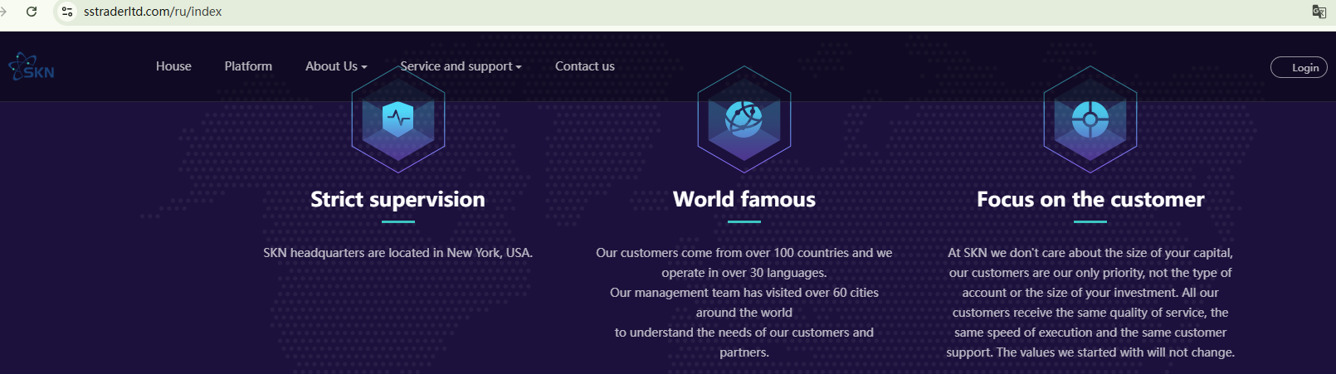Screen dimensions: 1336x374
Task: Open the Service and support dropdown
Action: [461, 66]
